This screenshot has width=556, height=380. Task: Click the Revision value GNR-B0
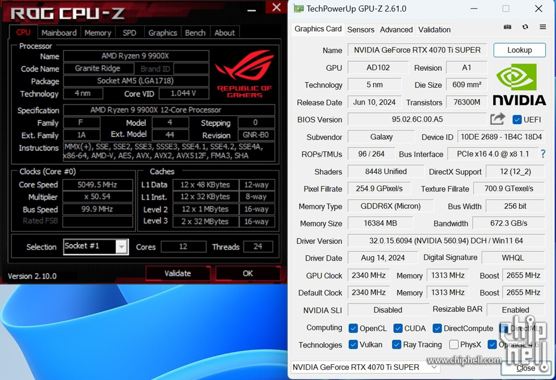click(256, 135)
